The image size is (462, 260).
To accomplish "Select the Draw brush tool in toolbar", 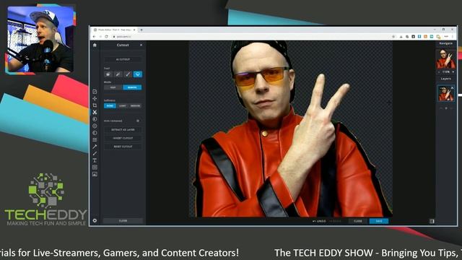I will (x=95, y=154).
